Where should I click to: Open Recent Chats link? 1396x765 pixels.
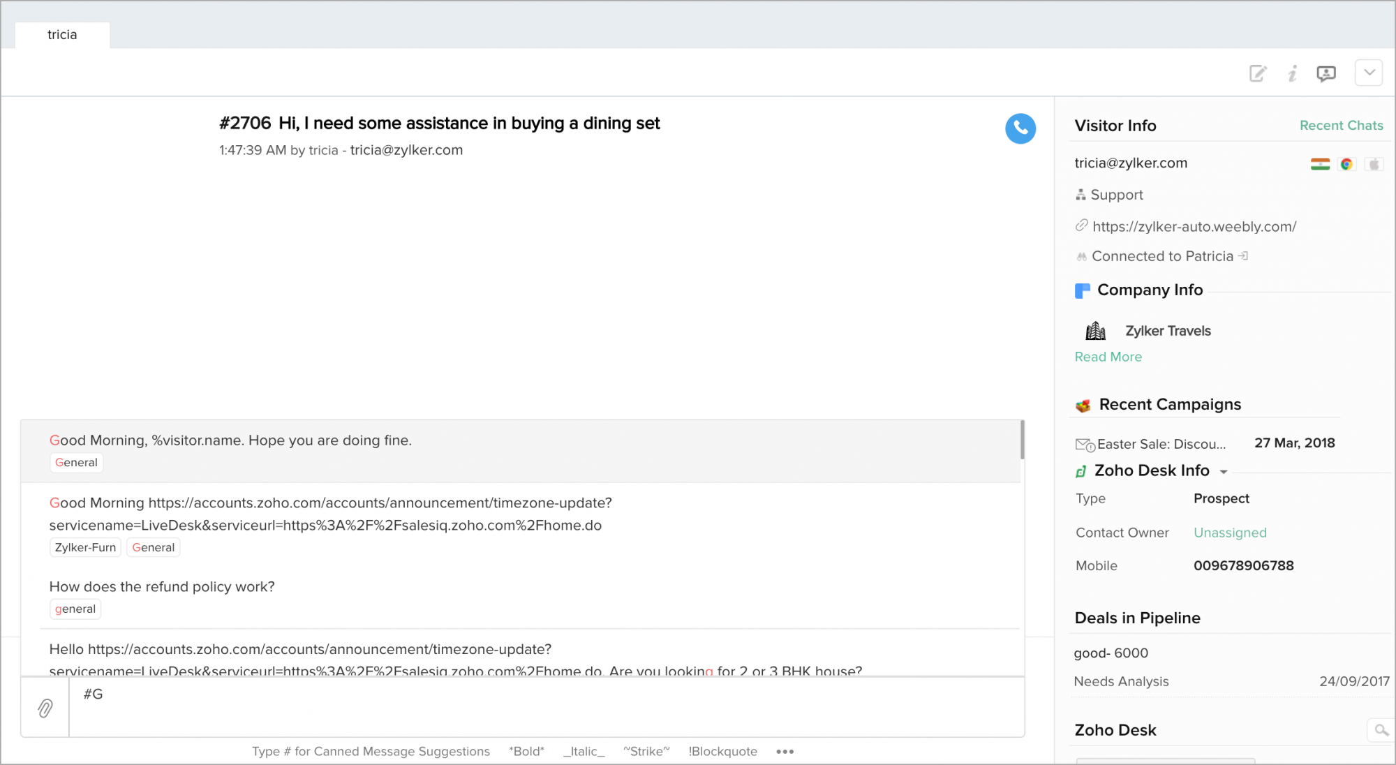coord(1341,126)
